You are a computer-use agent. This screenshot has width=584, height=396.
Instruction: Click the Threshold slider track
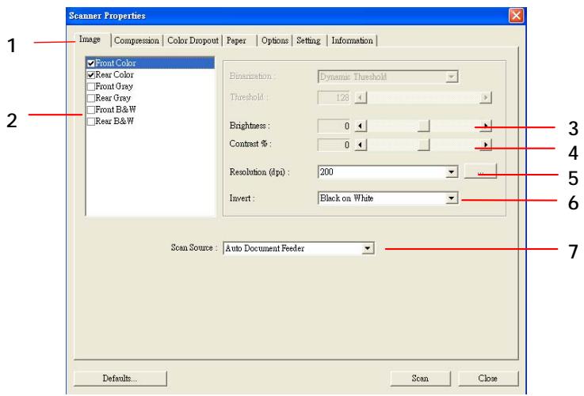(423, 98)
